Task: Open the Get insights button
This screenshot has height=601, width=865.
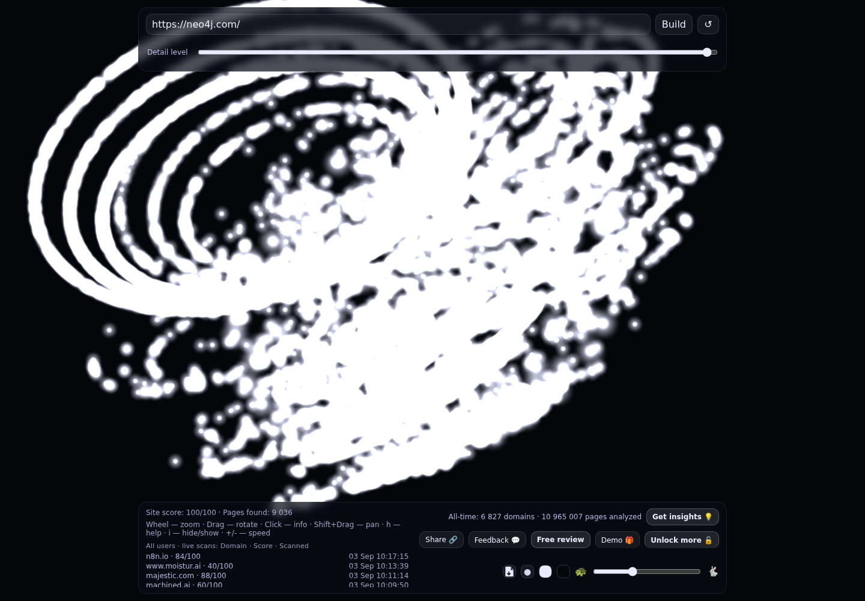Action: point(682,517)
